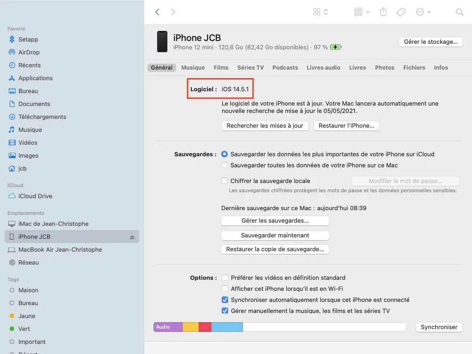Check Préférer les vidéos en définition standard
This screenshot has height=354, width=472.
[224, 277]
